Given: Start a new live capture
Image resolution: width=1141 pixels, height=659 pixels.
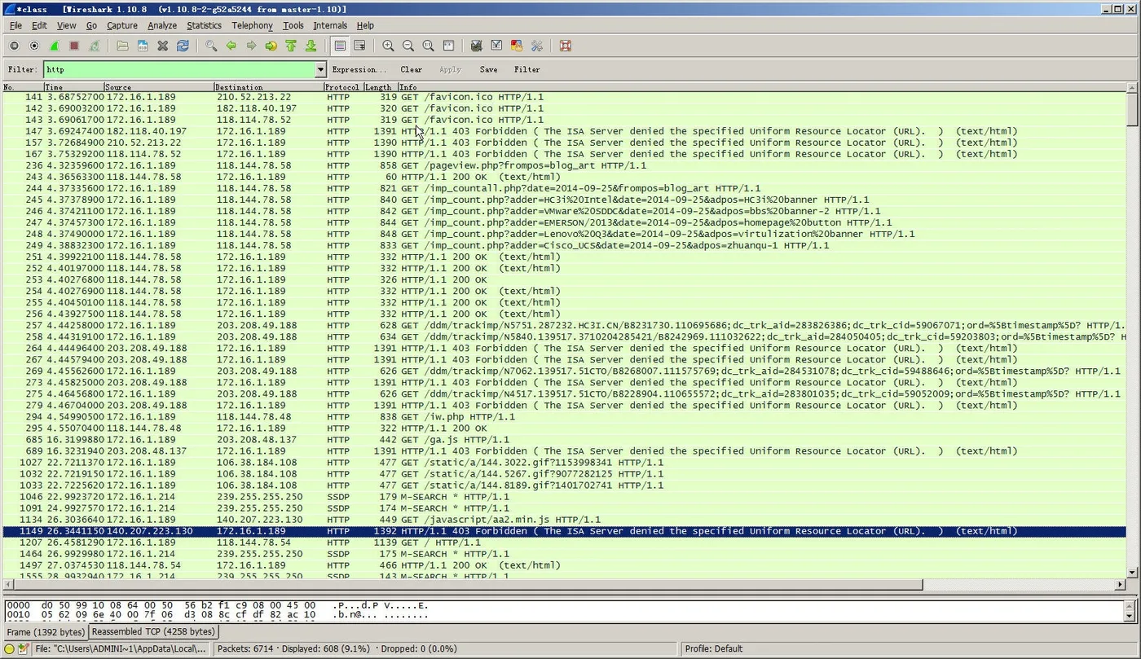Looking at the screenshot, I should tap(54, 46).
